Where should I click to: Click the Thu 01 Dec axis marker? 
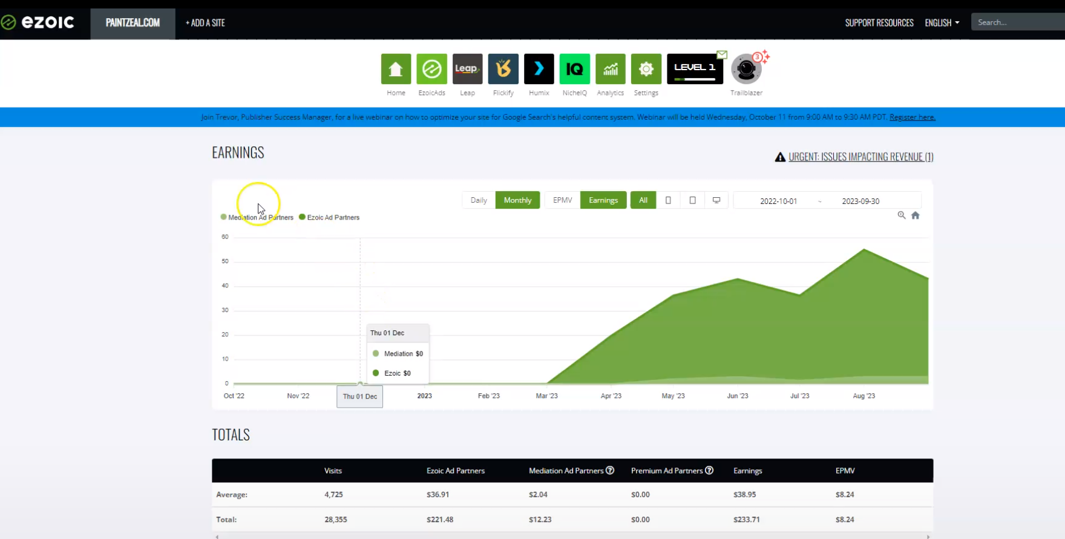click(x=359, y=396)
